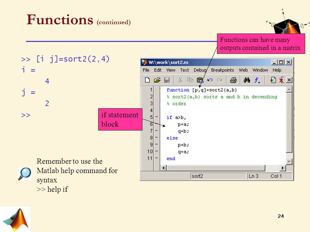Screen dimensions: 310x232
Task: Open the Text menu
Action: pos(184,70)
